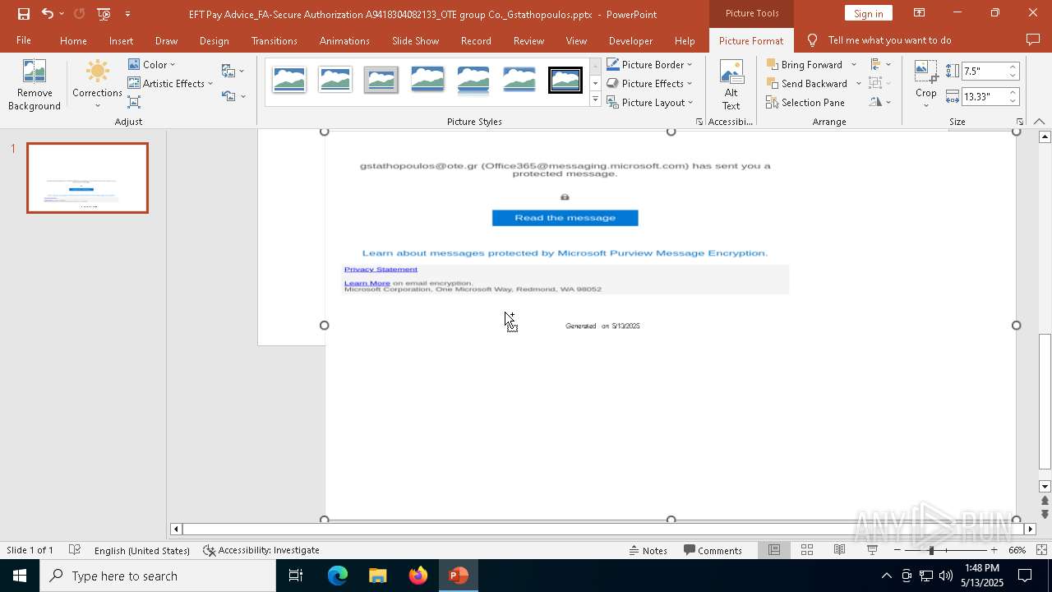Click Send Backward

point(806,83)
